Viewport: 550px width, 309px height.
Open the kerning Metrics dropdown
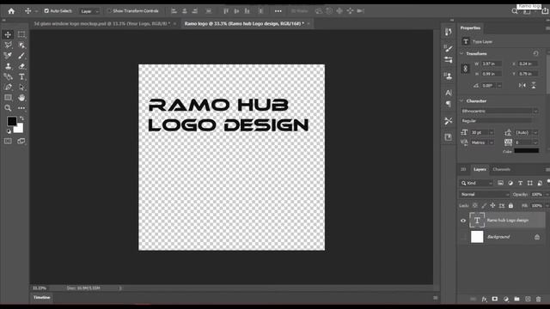coord(492,142)
